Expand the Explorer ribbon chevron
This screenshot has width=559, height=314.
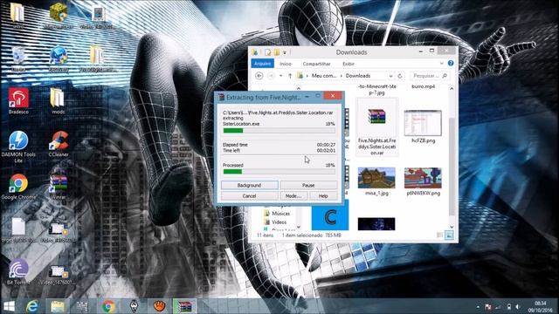click(x=441, y=64)
